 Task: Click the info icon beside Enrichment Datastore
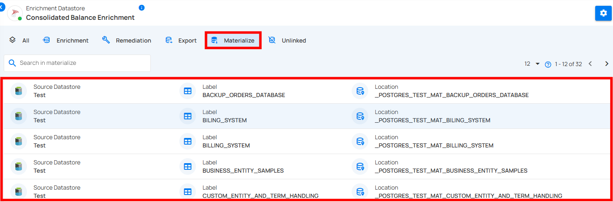click(x=142, y=8)
